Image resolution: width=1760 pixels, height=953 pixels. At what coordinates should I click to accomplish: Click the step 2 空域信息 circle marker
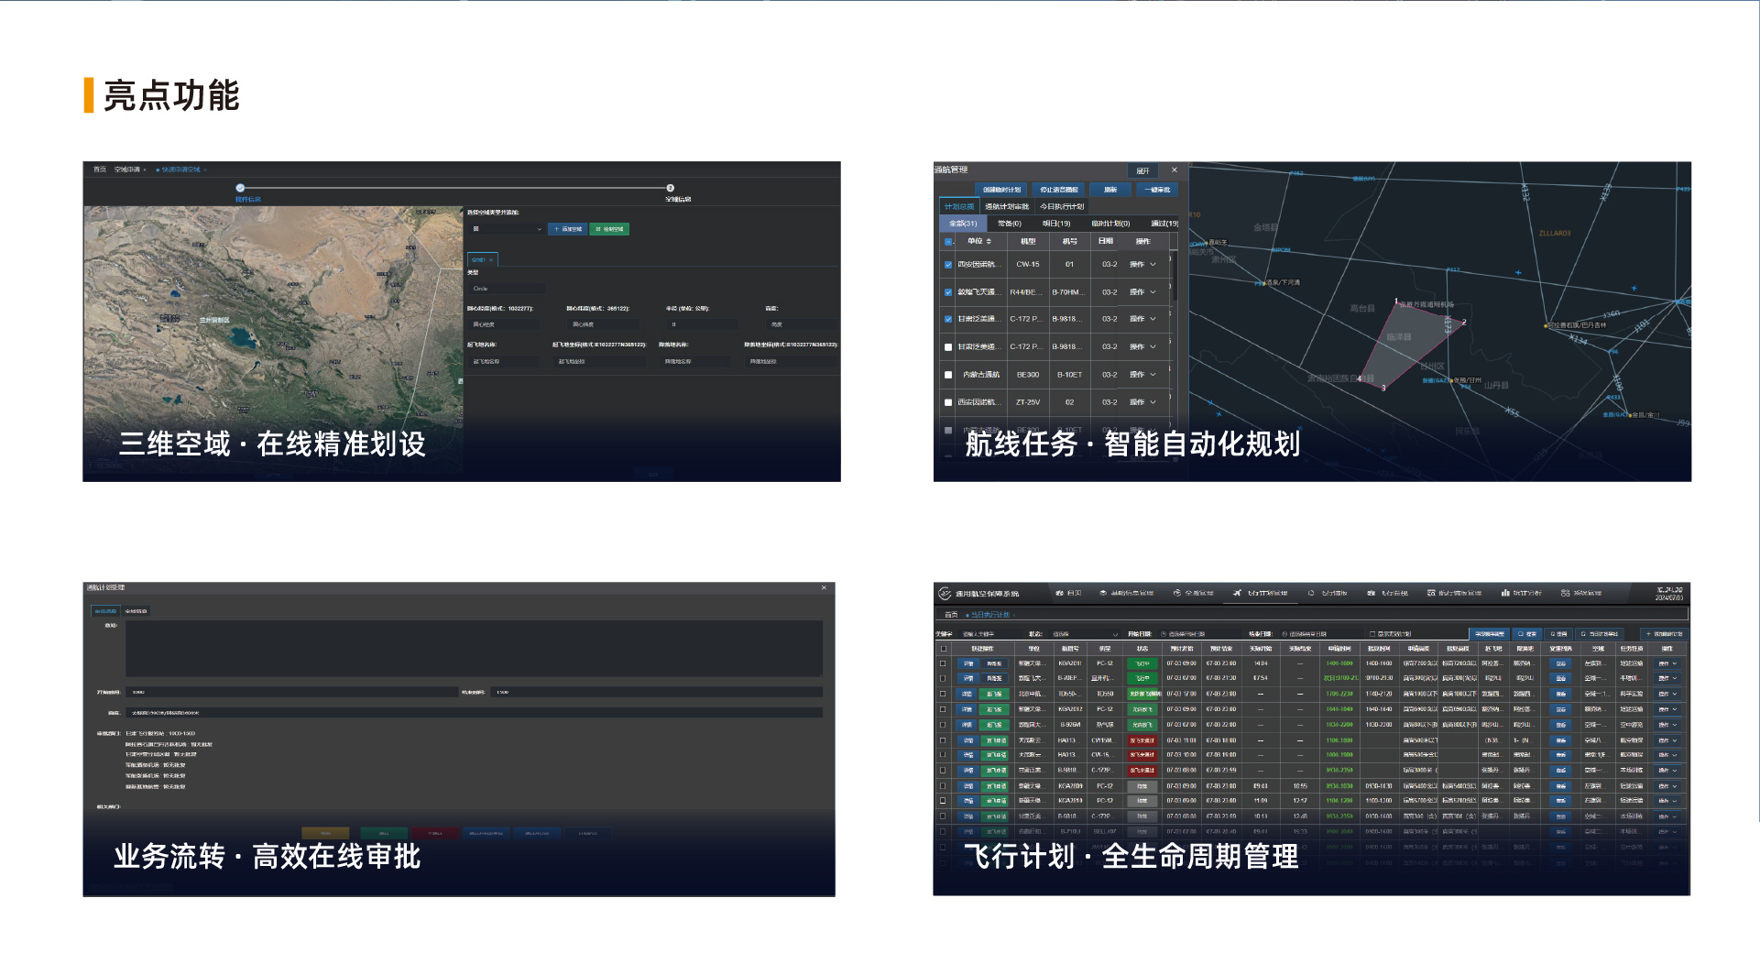pyautogui.click(x=671, y=188)
